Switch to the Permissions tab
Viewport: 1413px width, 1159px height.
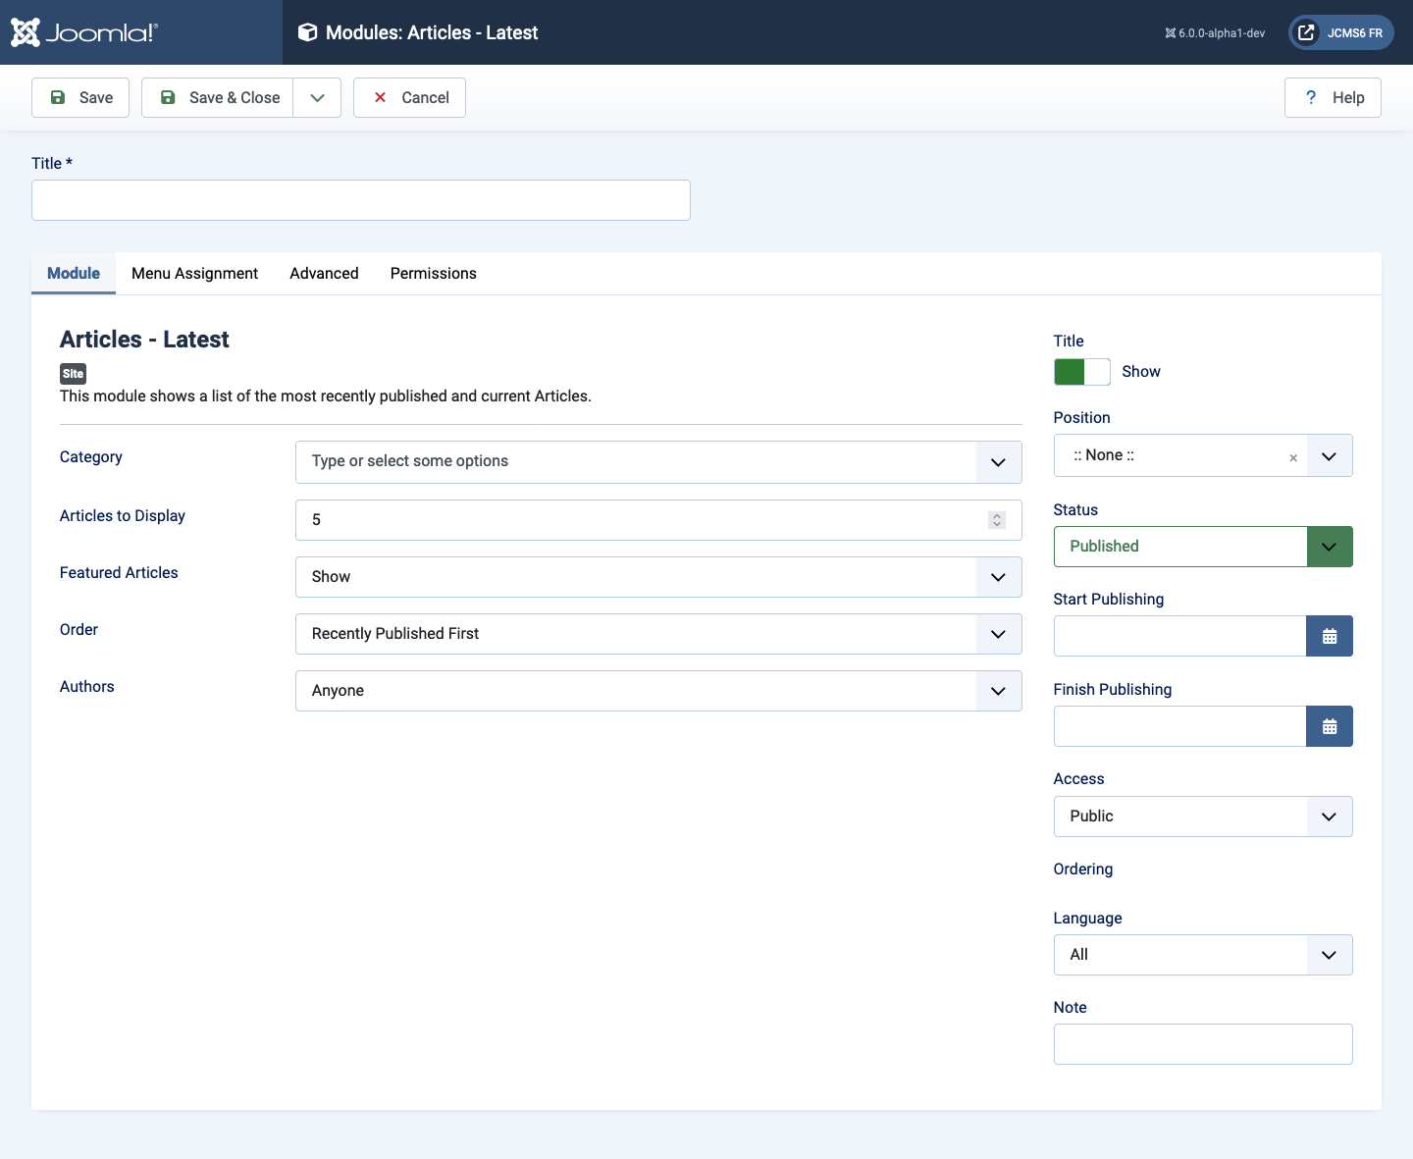click(x=434, y=274)
